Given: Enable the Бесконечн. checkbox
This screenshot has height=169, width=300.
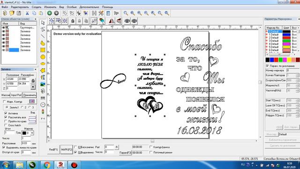Looking at the screenshot, I should pyautogui.click(x=75, y=147).
